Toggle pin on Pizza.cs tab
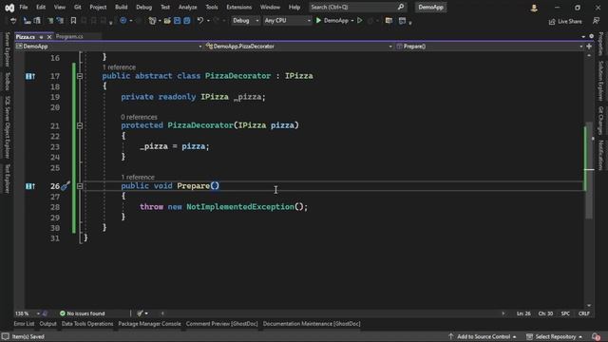Viewport: 608px width, 342px height. click(41, 37)
